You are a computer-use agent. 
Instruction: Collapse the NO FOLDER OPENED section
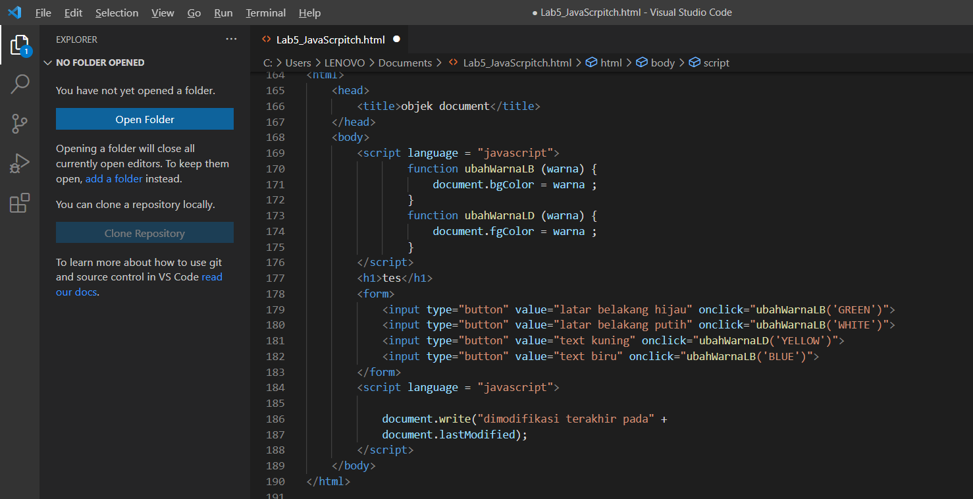[x=47, y=63]
